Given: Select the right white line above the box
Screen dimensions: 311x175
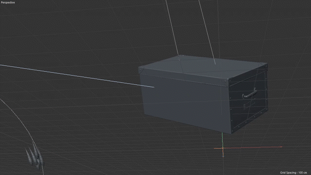Looking at the screenshot, I should [x=207, y=32].
